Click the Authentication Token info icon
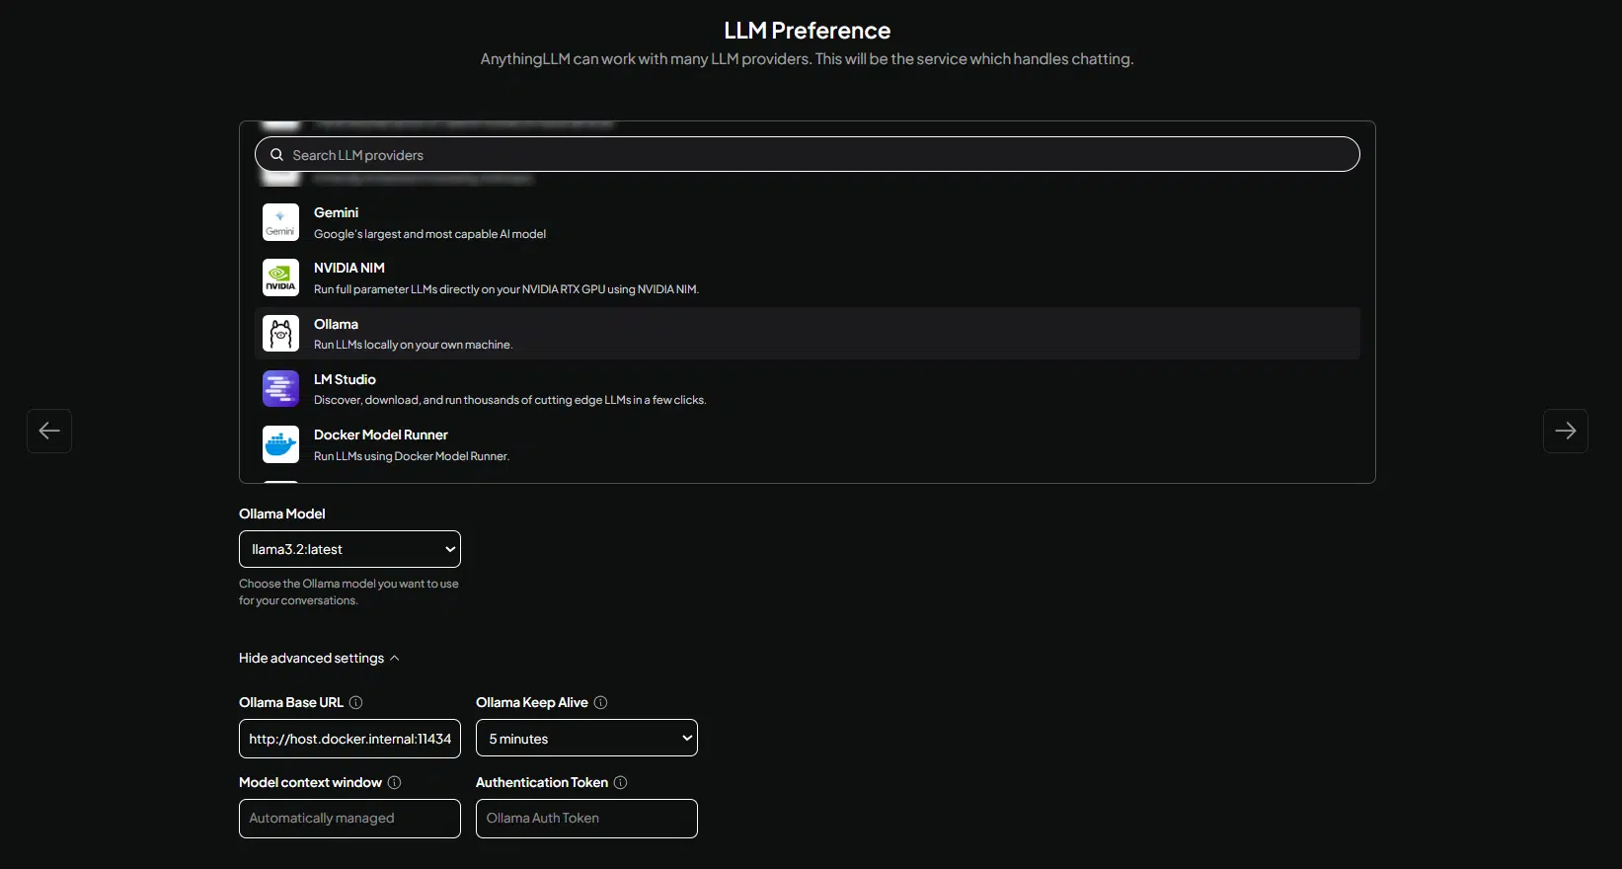The width and height of the screenshot is (1622, 869). (620, 782)
